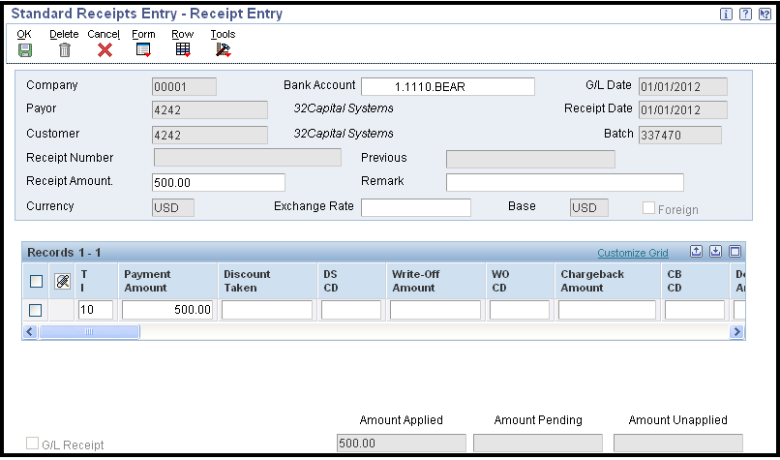Toggle the Foreign checkbox
780x460 pixels.
click(648, 208)
